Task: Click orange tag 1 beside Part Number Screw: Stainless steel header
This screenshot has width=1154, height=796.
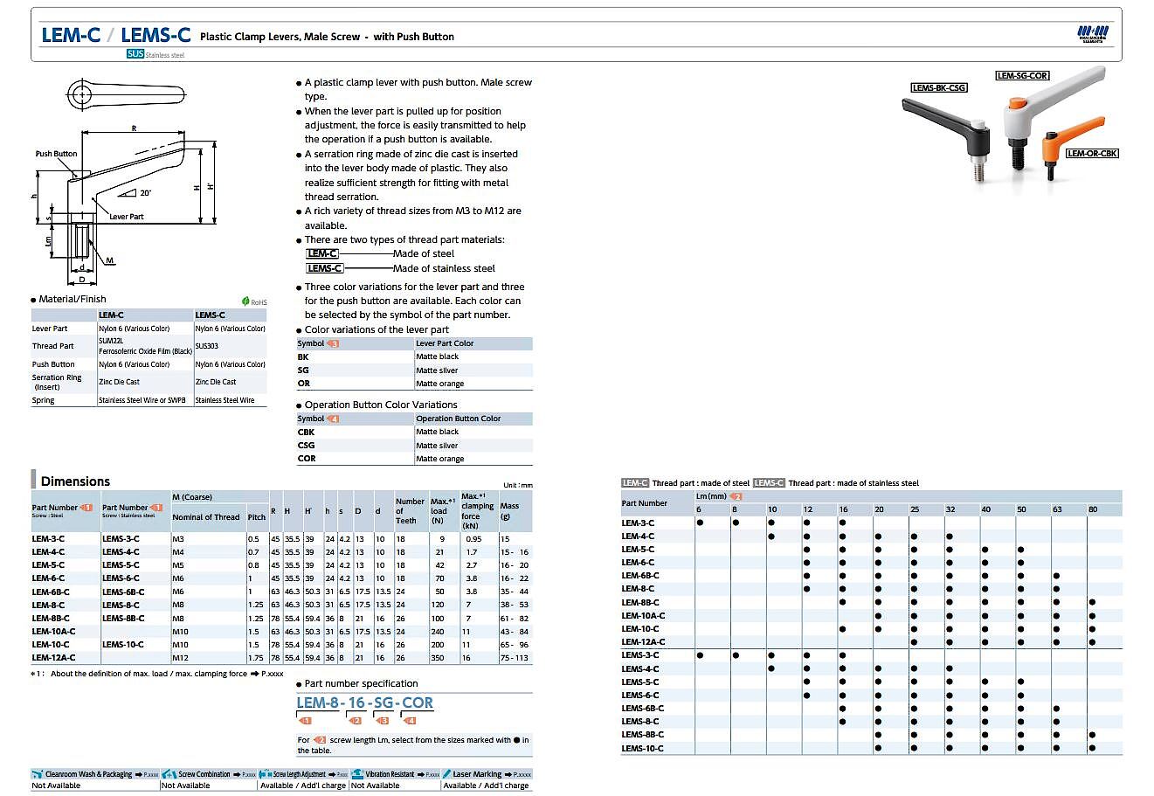Action: click(x=156, y=507)
